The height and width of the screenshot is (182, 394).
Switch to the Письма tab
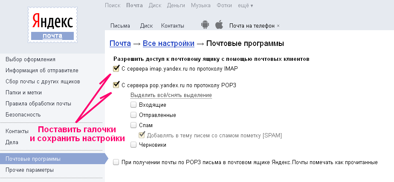(x=120, y=26)
